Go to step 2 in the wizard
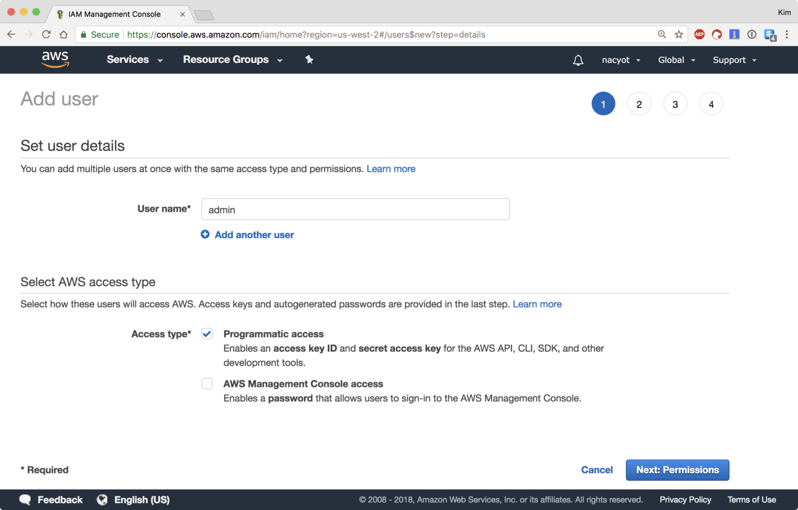The image size is (798, 510). [639, 104]
